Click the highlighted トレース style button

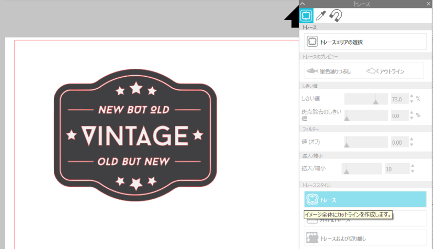point(365,199)
